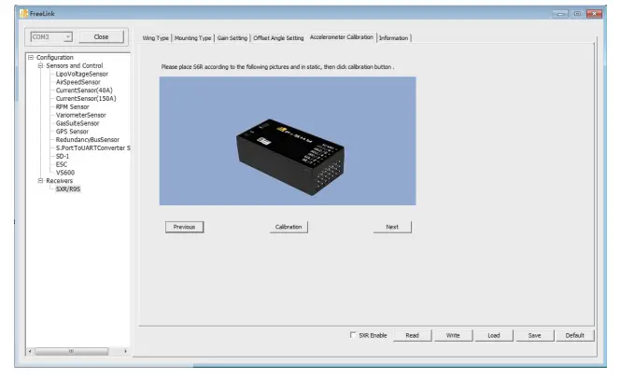Image resolution: width=620 pixels, height=378 pixels.
Task: Maximize the FreeLink window
Action: tap(577, 14)
